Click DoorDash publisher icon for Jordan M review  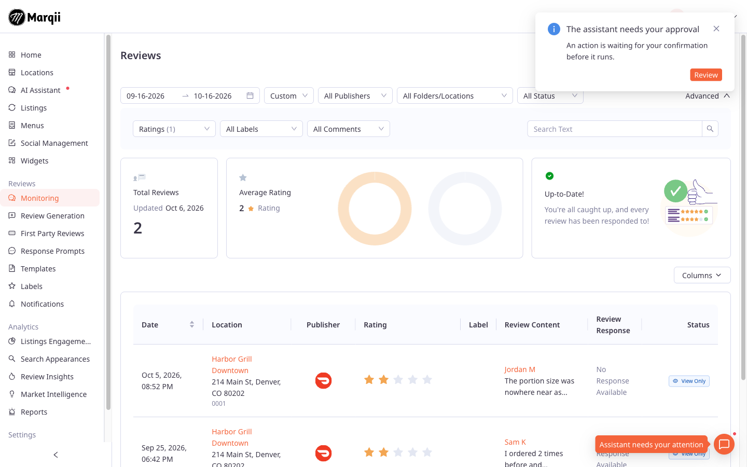[x=323, y=381]
